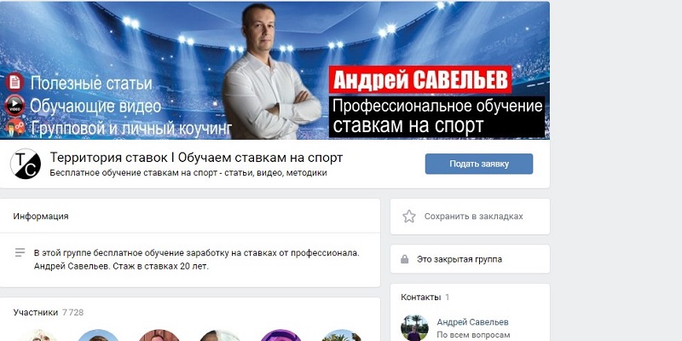Click the group cover banner image
This screenshot has height=341, width=682.
(275, 71)
